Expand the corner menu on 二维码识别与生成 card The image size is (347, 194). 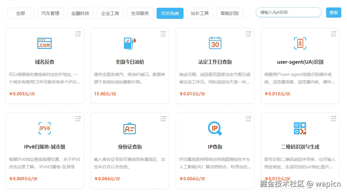pyautogui.click(x=333, y=118)
